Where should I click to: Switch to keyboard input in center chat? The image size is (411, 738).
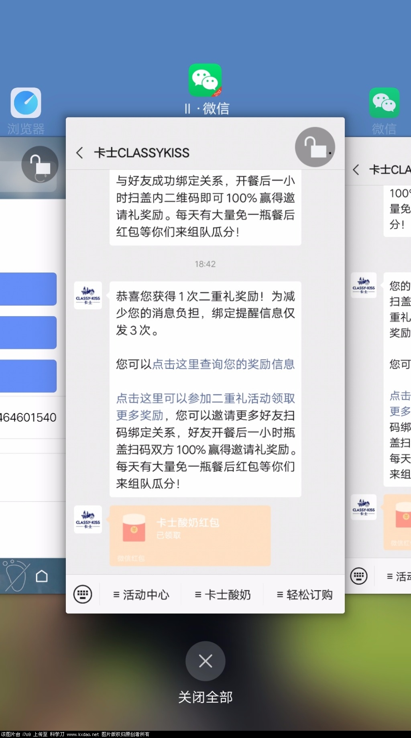83,594
